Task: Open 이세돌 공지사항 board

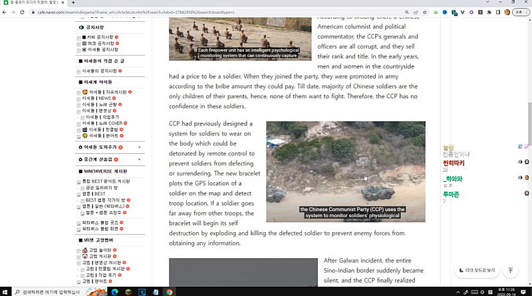Action: [100, 50]
